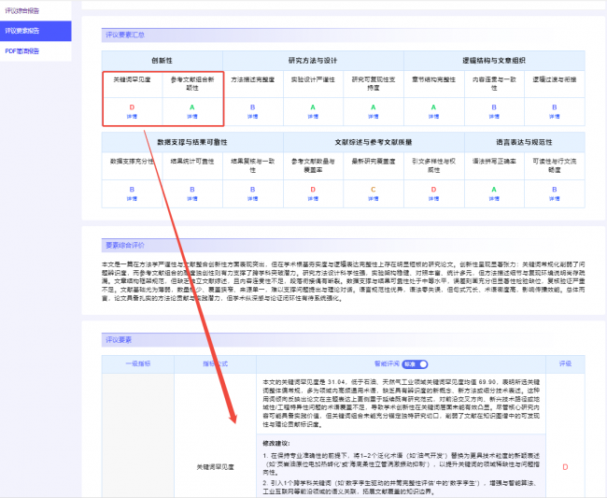Open 详情 under 参考文献组合新颖性

(x=191, y=117)
